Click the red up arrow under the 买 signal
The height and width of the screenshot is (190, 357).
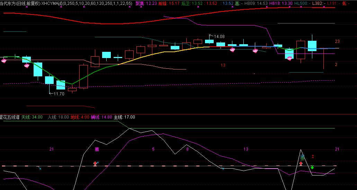[301, 163]
